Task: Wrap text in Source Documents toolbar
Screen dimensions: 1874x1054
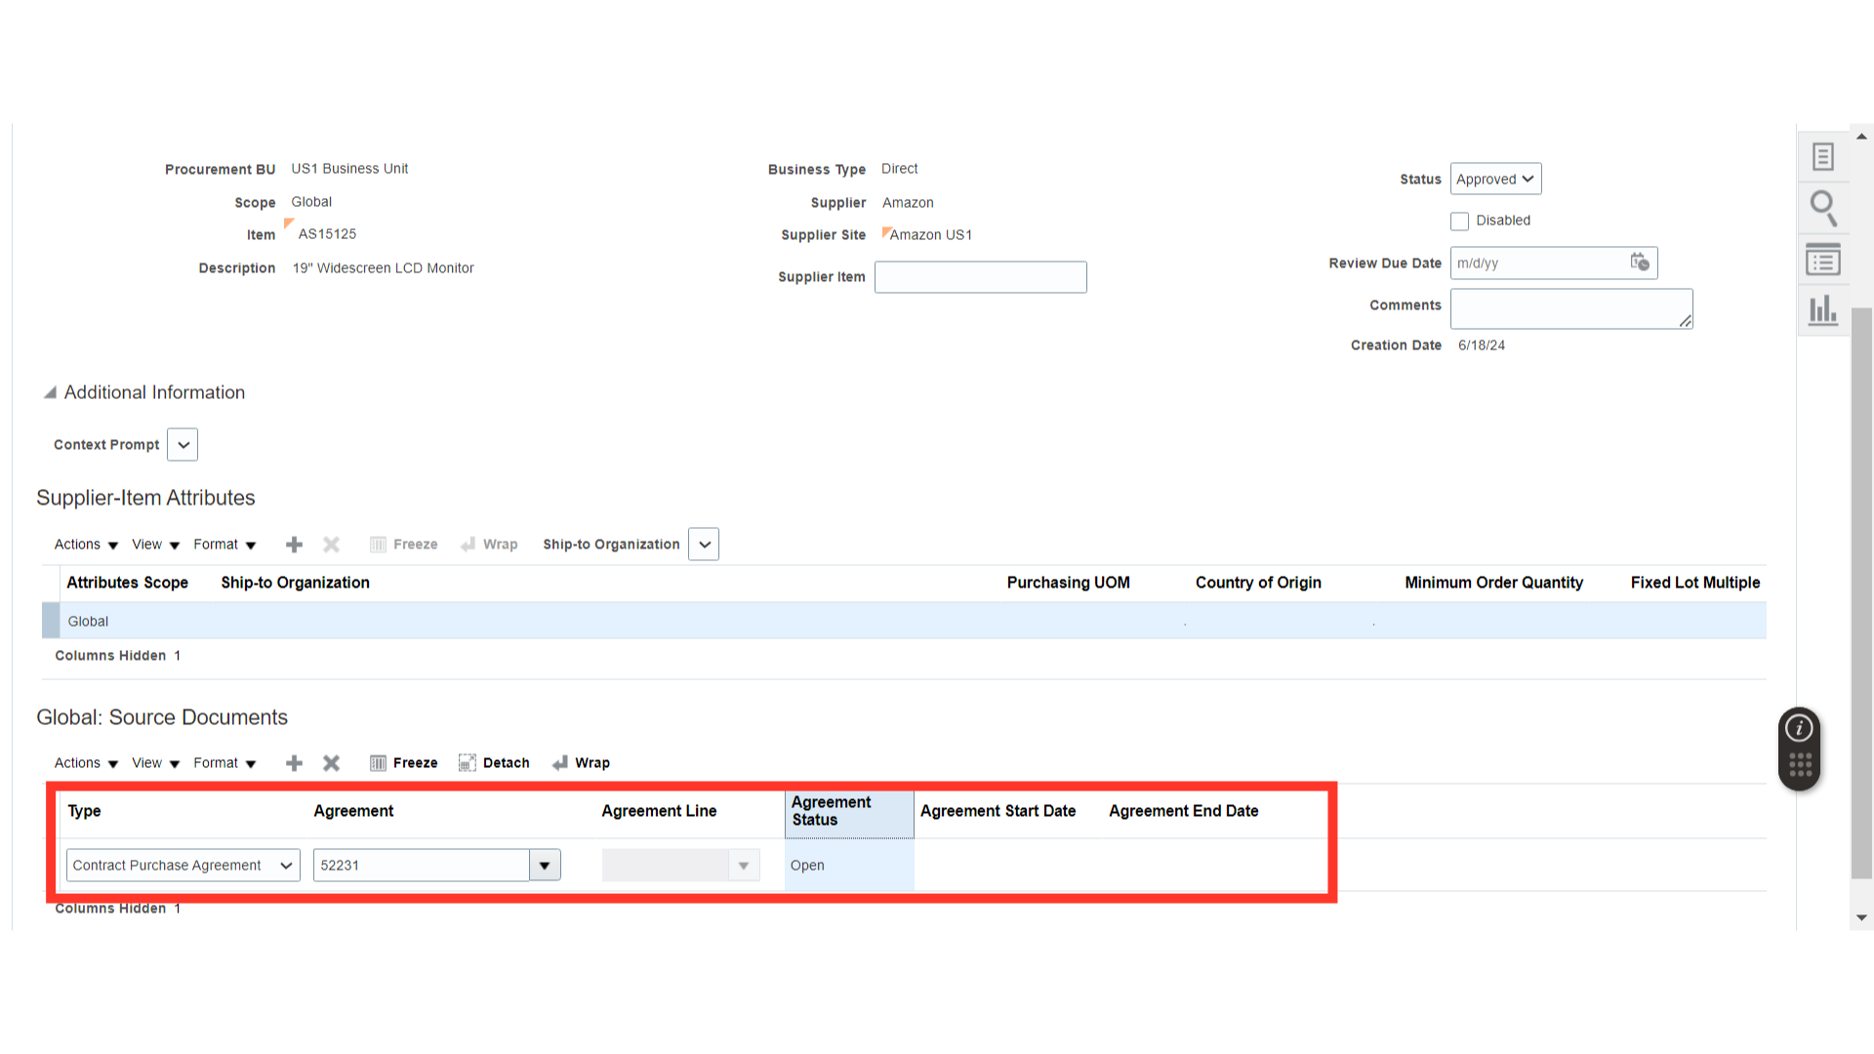Action: [x=581, y=763]
